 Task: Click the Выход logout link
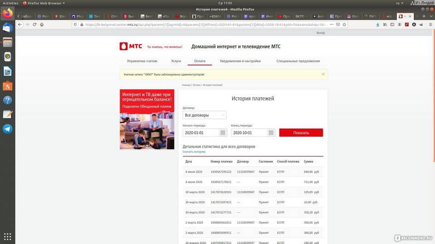pyautogui.click(x=320, y=33)
